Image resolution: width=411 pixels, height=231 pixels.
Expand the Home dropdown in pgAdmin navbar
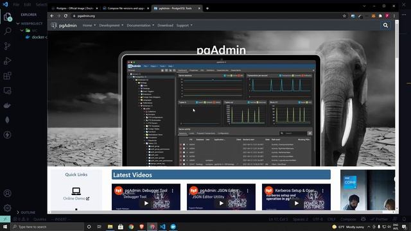[x=89, y=26]
